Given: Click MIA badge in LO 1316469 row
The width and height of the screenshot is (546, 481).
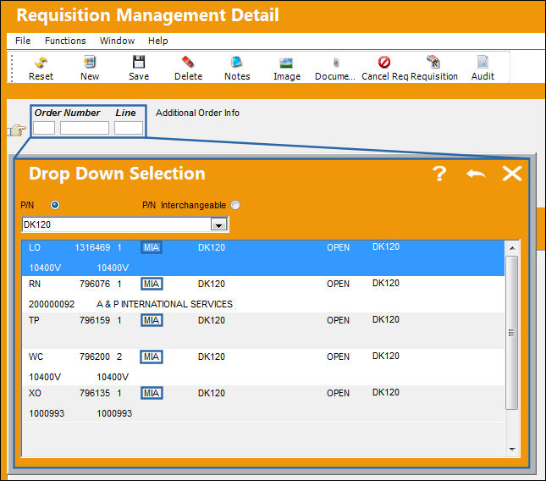Looking at the screenshot, I should coord(152,247).
